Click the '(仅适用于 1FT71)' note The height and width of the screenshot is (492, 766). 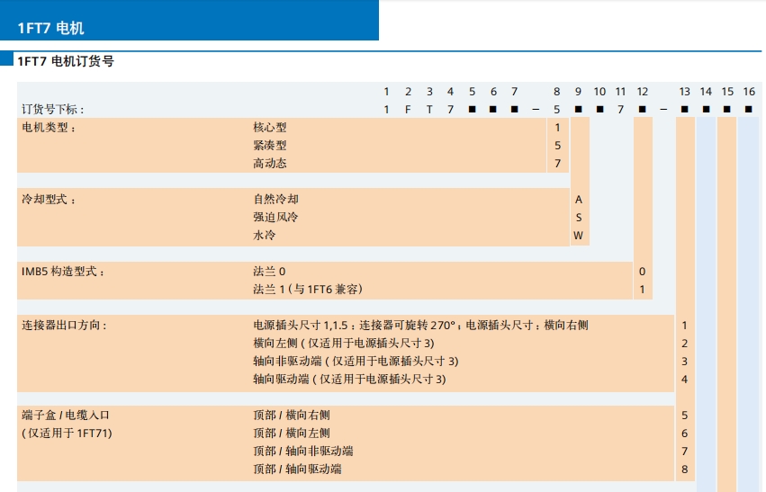coord(67,434)
